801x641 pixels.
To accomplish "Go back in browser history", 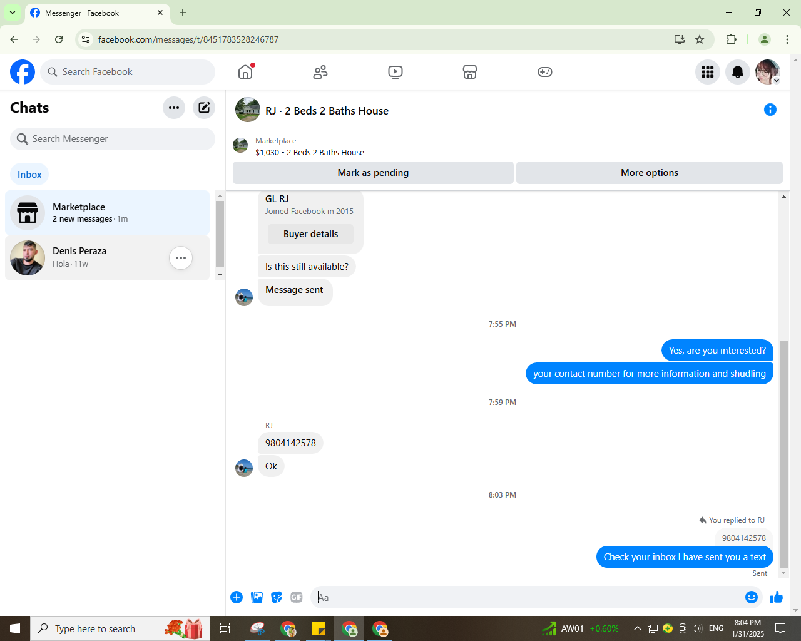I will [x=14, y=39].
